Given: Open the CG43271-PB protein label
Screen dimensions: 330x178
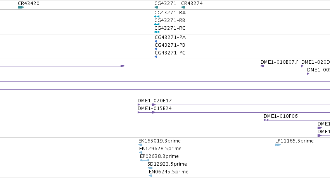Looking at the screenshot, I should [x=170, y=45].
